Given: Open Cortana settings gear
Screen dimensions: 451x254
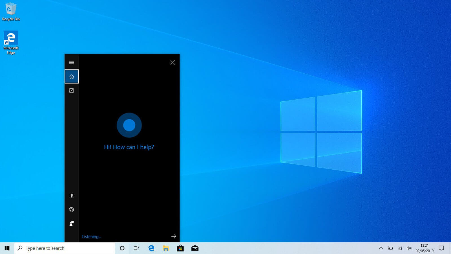Looking at the screenshot, I should click(x=72, y=209).
